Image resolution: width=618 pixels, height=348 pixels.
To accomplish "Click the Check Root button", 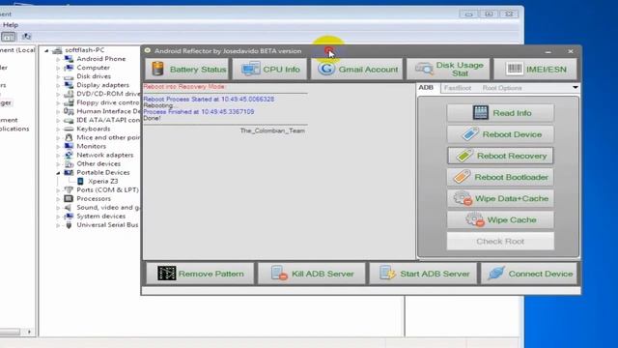I will pyautogui.click(x=500, y=241).
